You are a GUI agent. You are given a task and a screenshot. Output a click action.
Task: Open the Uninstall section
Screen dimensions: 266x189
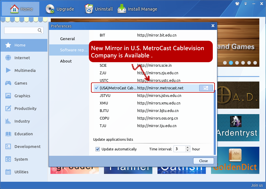[99, 9]
